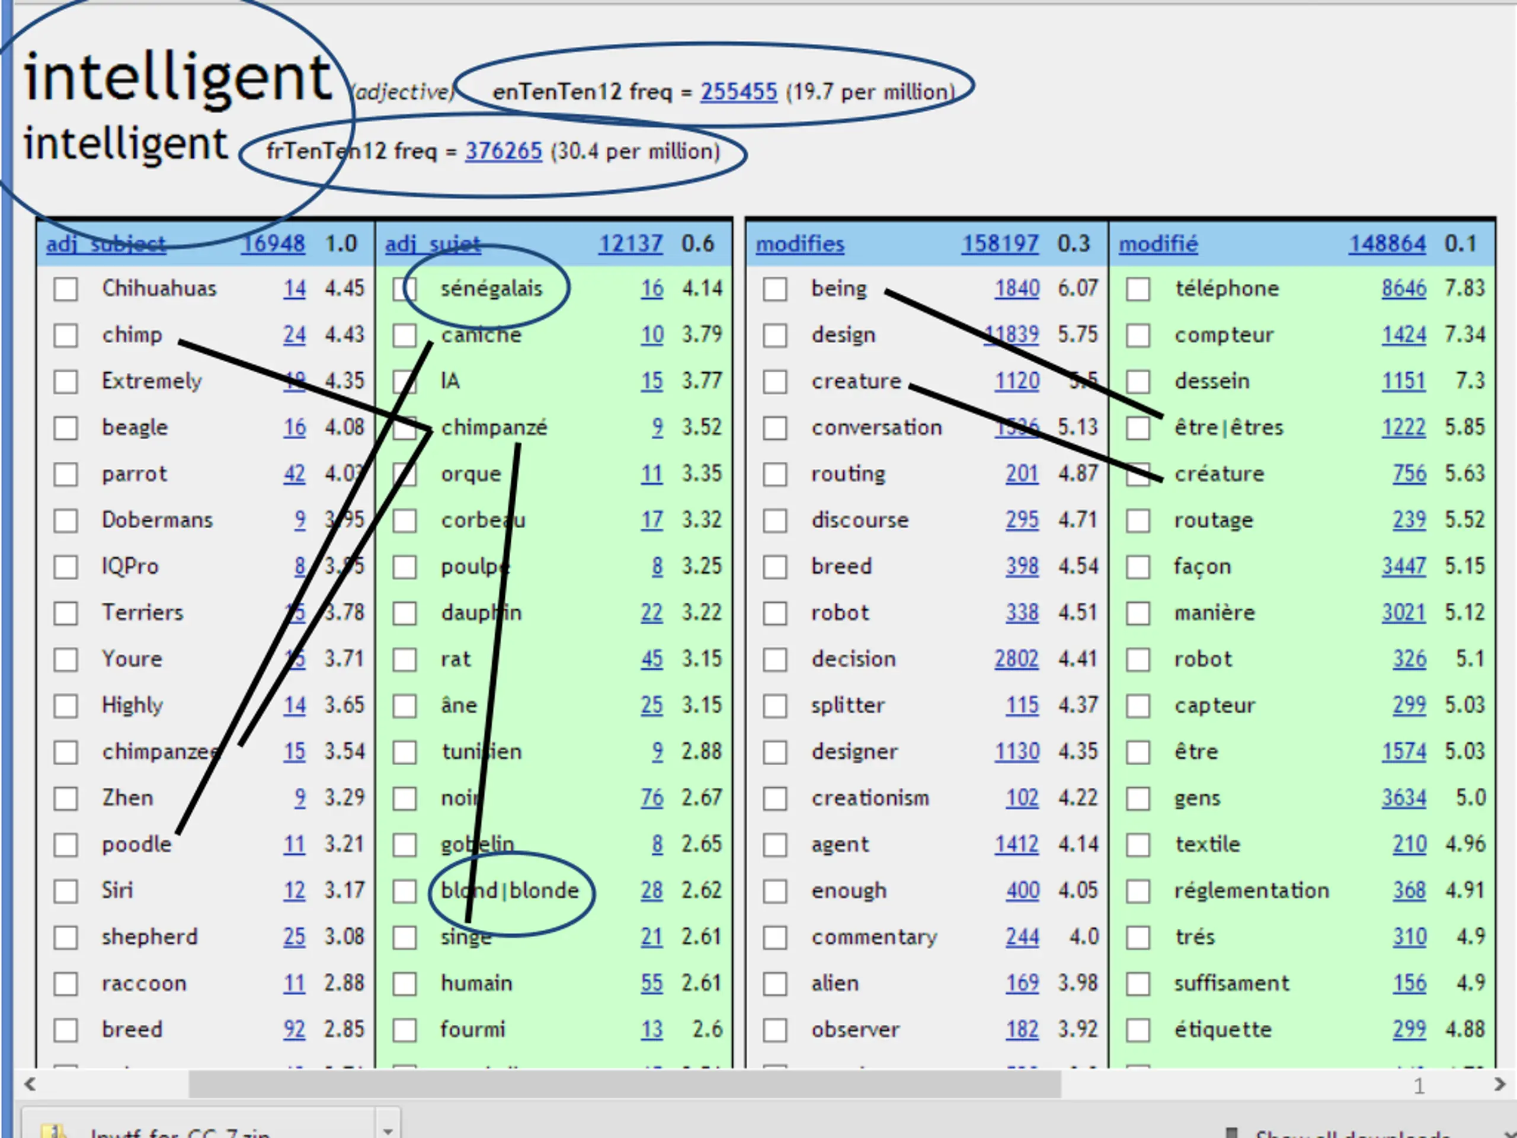Click Show all downloads link
This screenshot has height=1138, width=1517.
(1351, 1133)
